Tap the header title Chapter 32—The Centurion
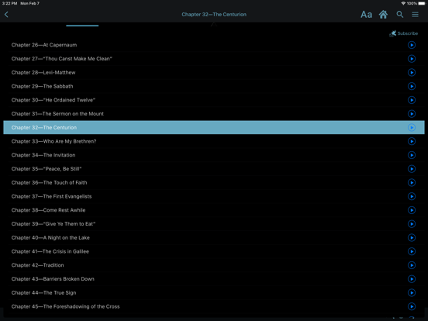This screenshot has height=321, width=428. 214,15
